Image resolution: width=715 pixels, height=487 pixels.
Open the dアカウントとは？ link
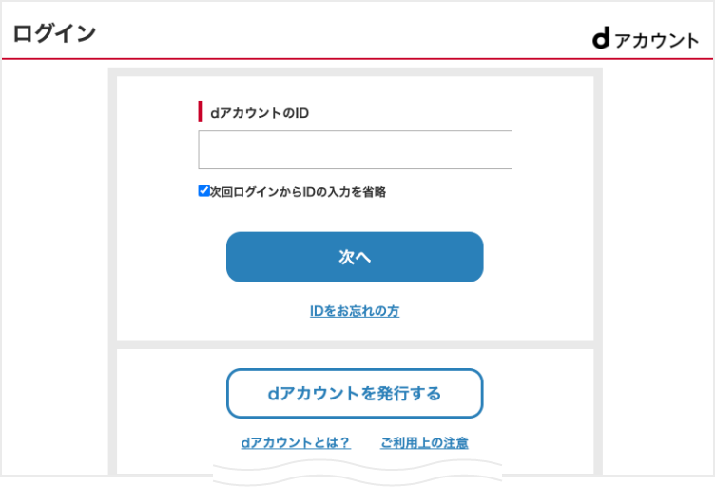coord(296,442)
